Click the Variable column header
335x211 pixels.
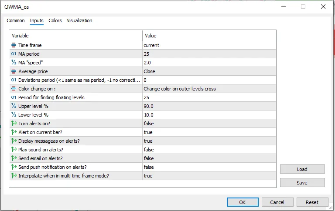pyautogui.click(x=76, y=36)
